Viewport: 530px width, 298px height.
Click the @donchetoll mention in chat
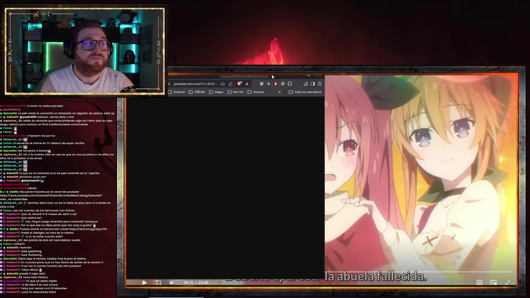(30, 180)
